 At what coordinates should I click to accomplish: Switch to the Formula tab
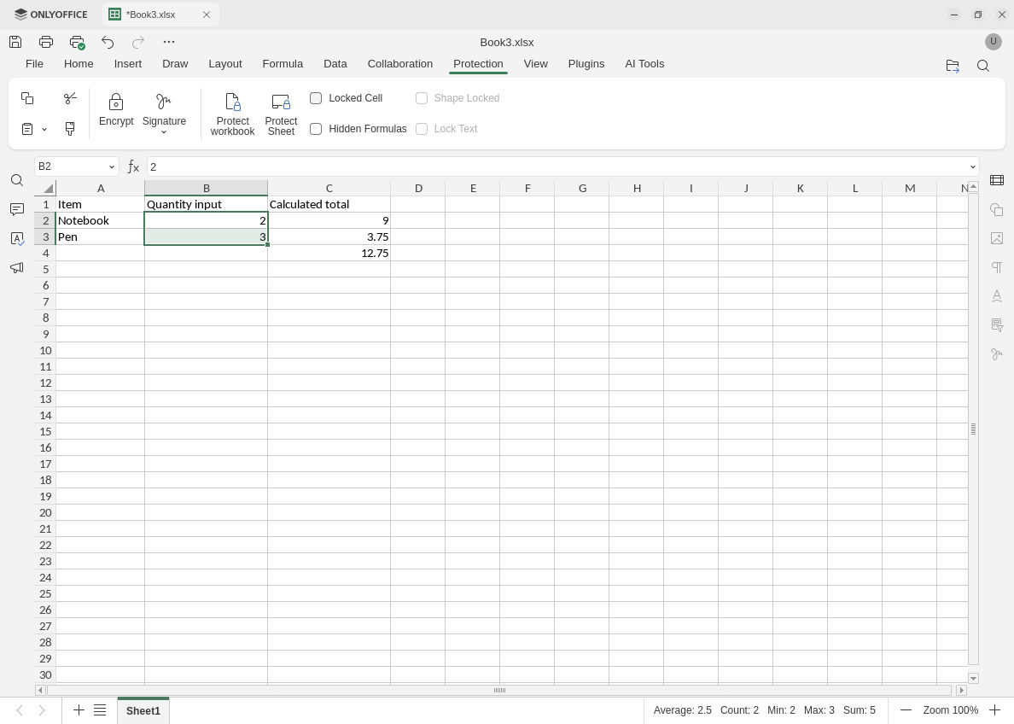(283, 64)
